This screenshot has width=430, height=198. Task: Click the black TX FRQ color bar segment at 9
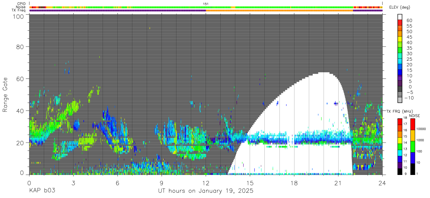coord(400,171)
